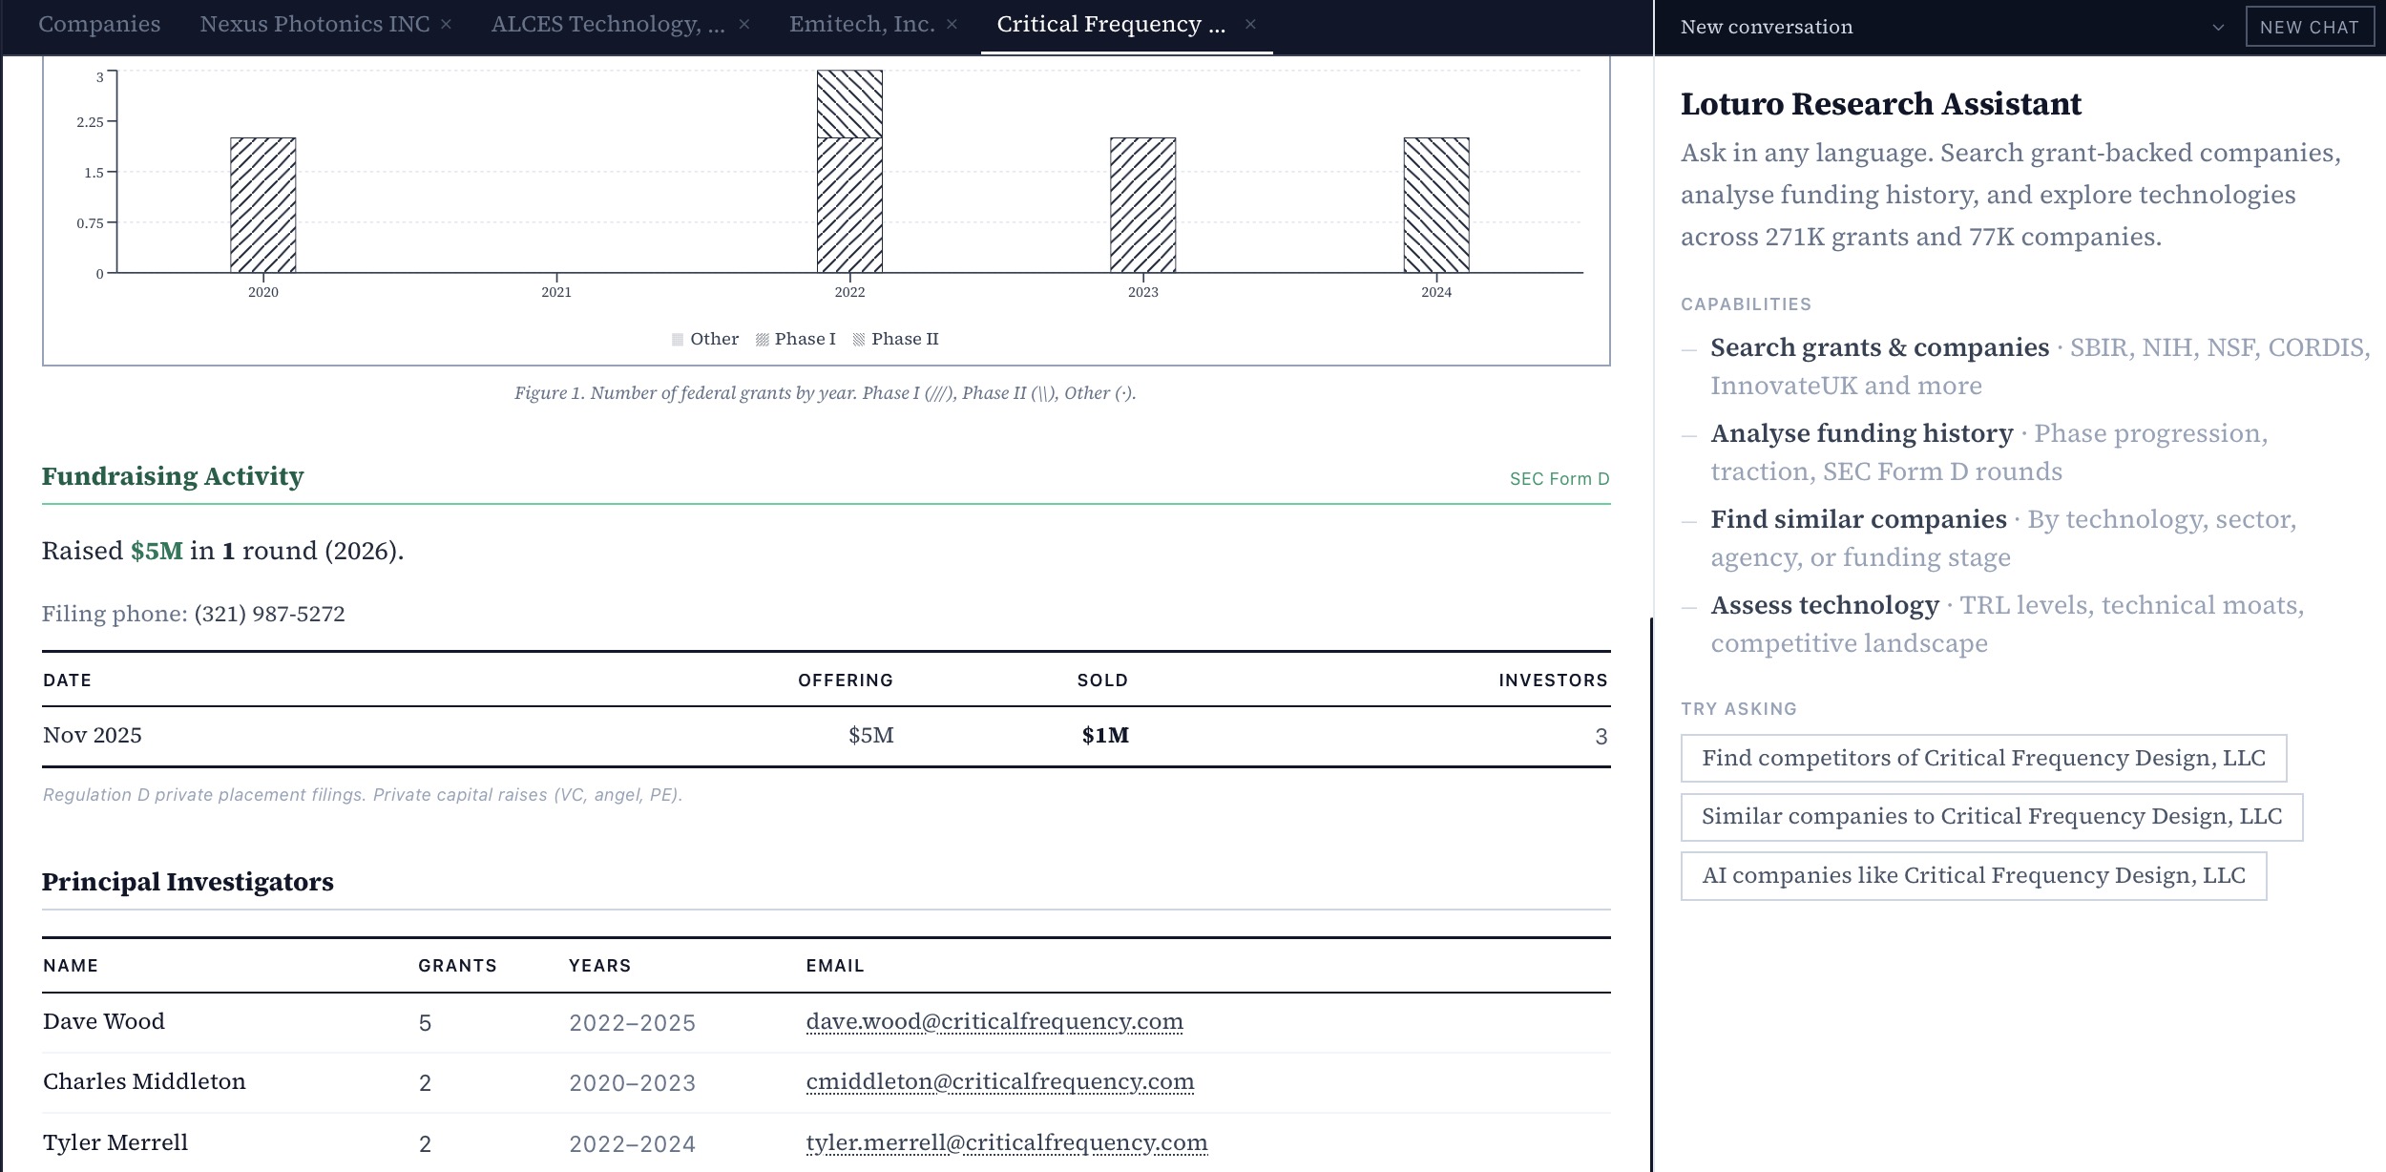
Task: Click the Loturo Research Assistant title
Action: click(x=1880, y=104)
